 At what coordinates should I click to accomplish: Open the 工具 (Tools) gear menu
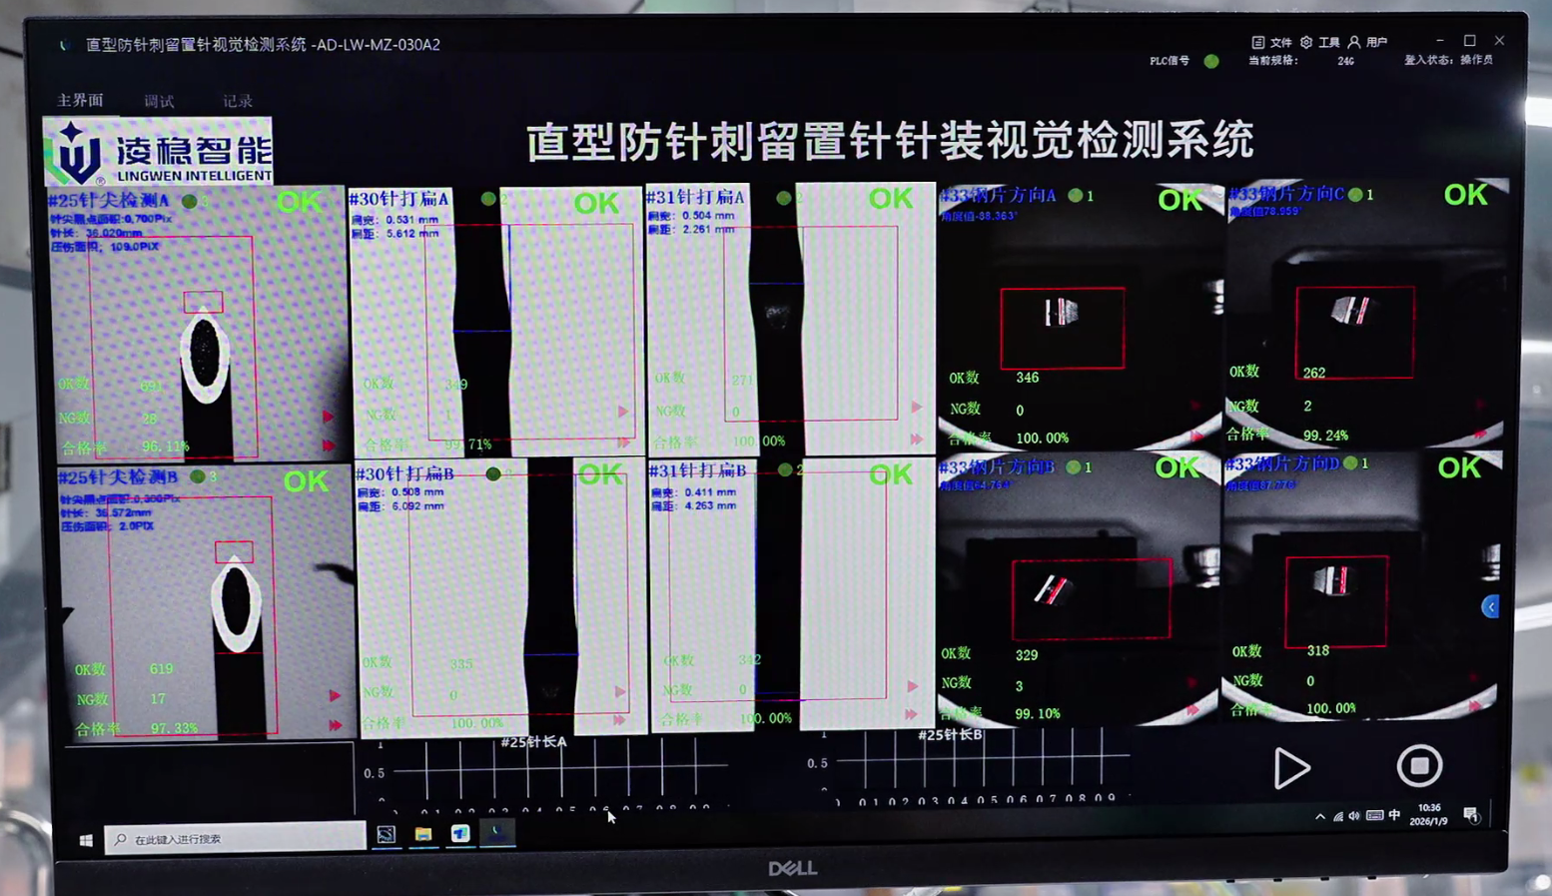pyautogui.click(x=1306, y=42)
